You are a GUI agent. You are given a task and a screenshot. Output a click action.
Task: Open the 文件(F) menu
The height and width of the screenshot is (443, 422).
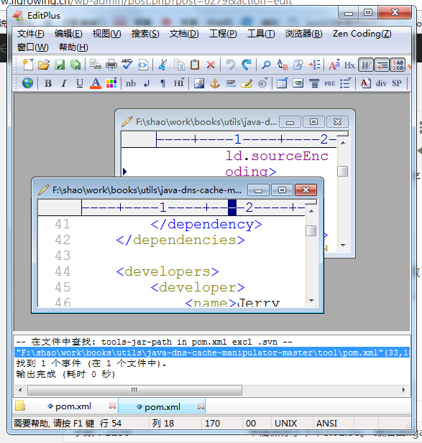pyautogui.click(x=30, y=34)
